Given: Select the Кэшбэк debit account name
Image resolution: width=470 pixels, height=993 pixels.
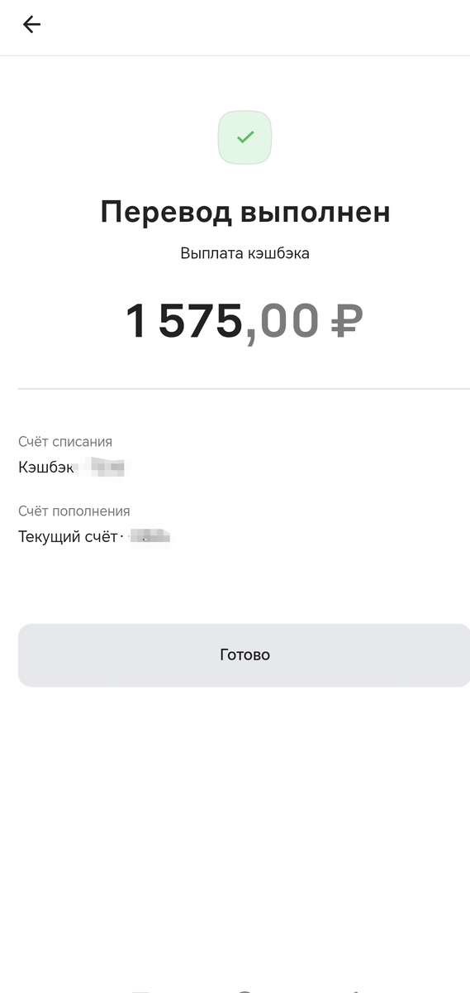Looking at the screenshot, I should point(47,468).
